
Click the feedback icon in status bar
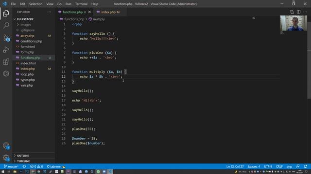coord(298,166)
